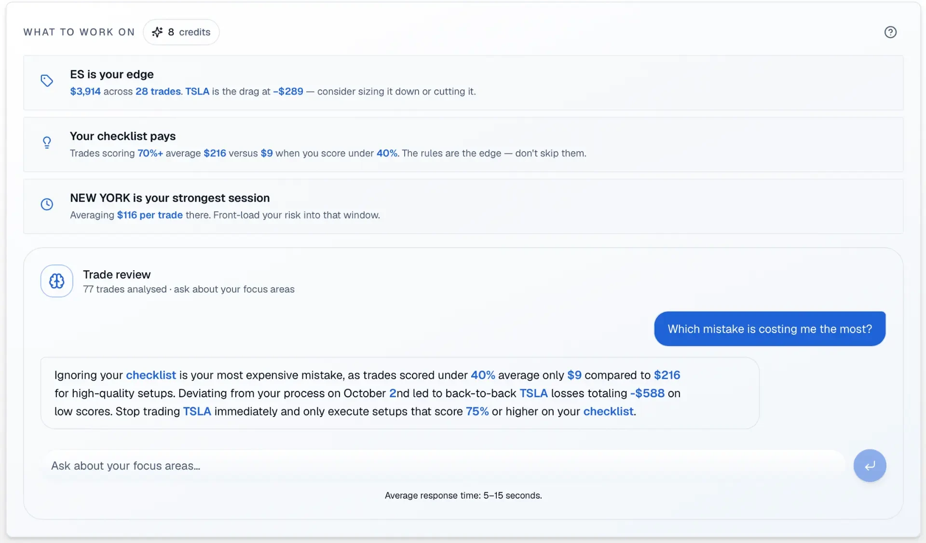Click the clock icon beside NEW YORK session
Viewport: 926px width, 543px height.
47,204
